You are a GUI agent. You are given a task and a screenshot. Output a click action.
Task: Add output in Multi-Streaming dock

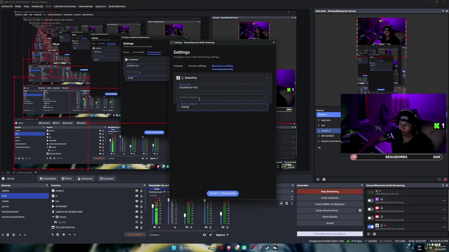368,234
